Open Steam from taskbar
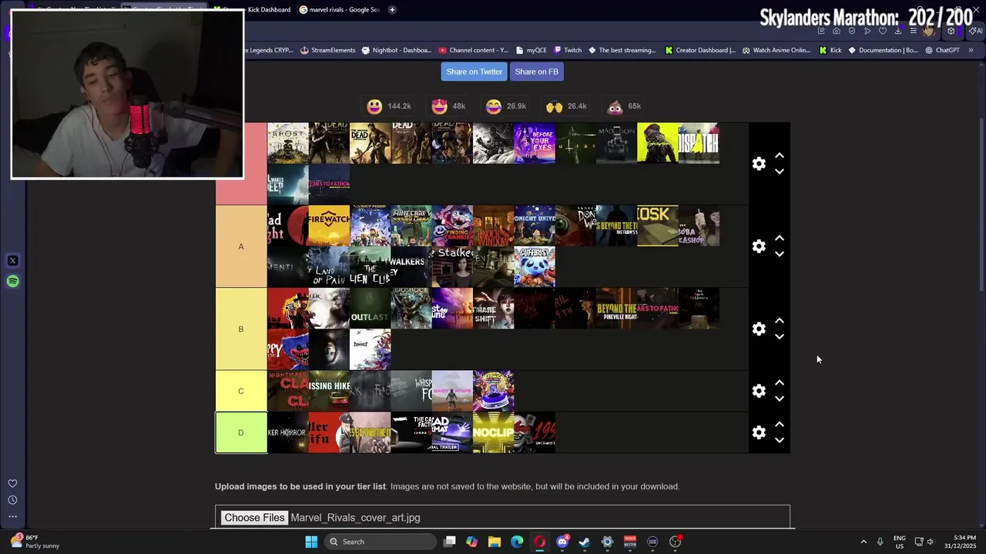 coord(585,542)
